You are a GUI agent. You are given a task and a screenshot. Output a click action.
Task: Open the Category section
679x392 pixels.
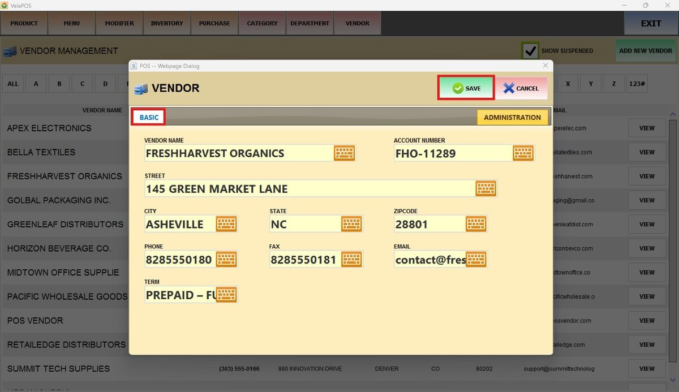(262, 23)
